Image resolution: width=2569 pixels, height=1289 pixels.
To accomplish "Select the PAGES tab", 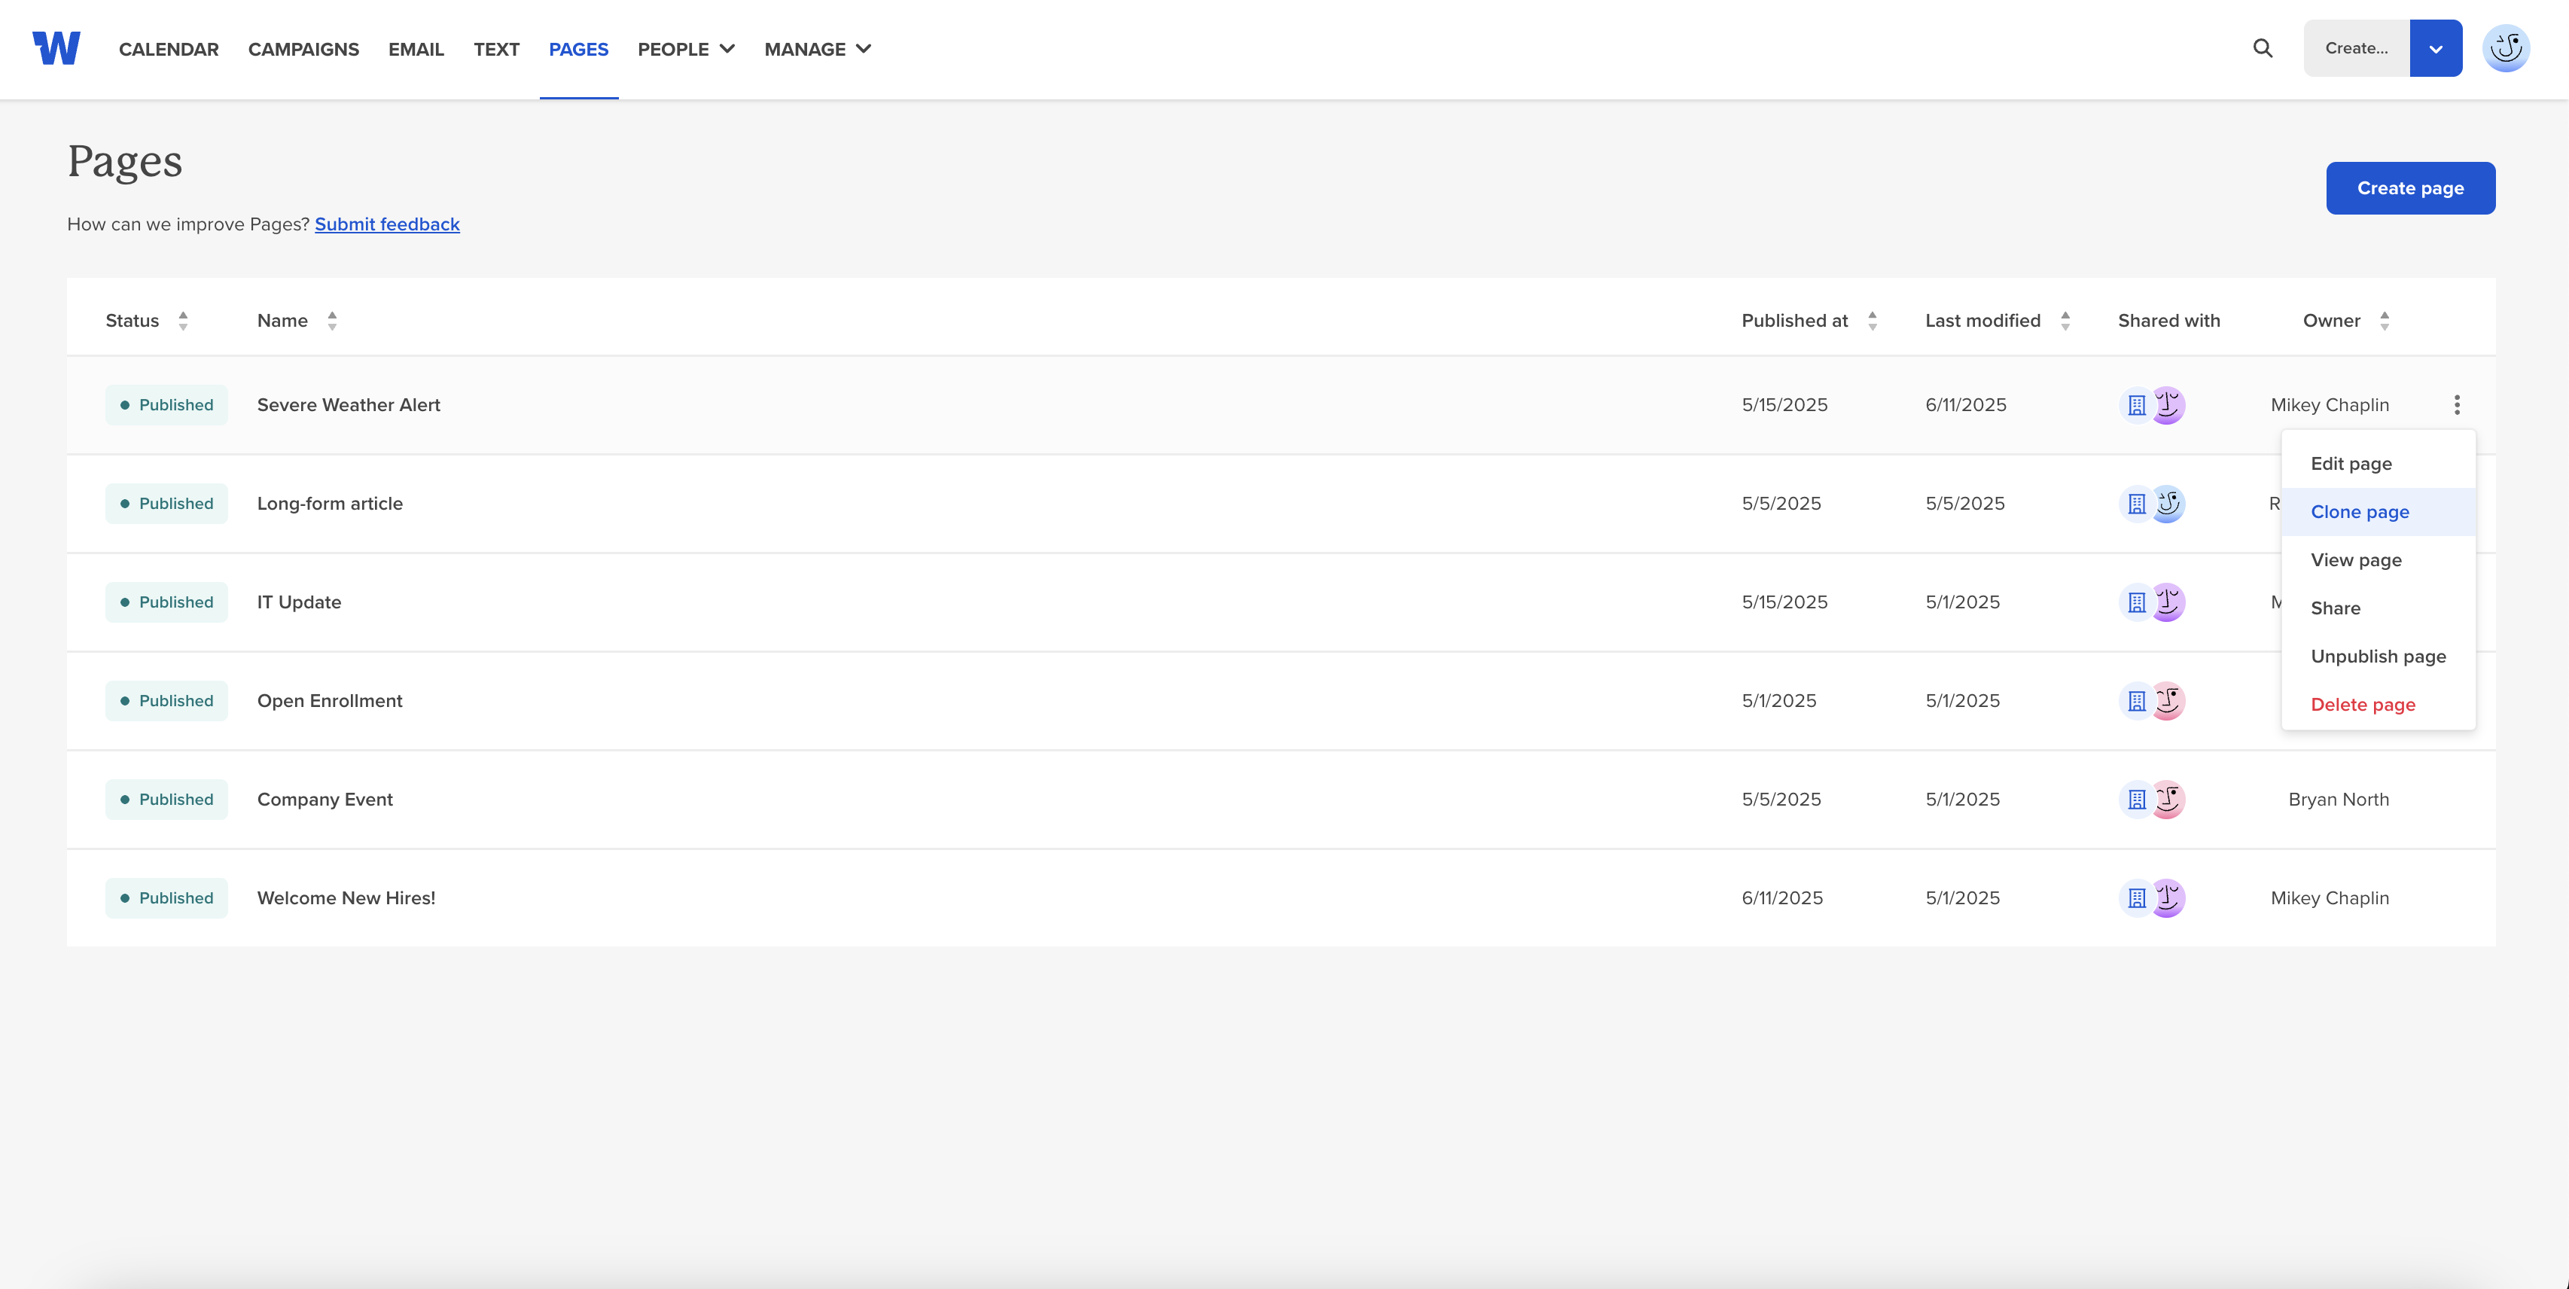I will pyautogui.click(x=578, y=49).
